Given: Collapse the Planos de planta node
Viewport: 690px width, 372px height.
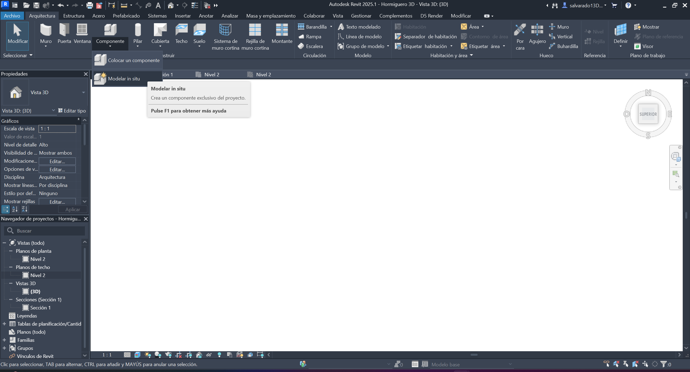Looking at the screenshot, I should [11, 251].
